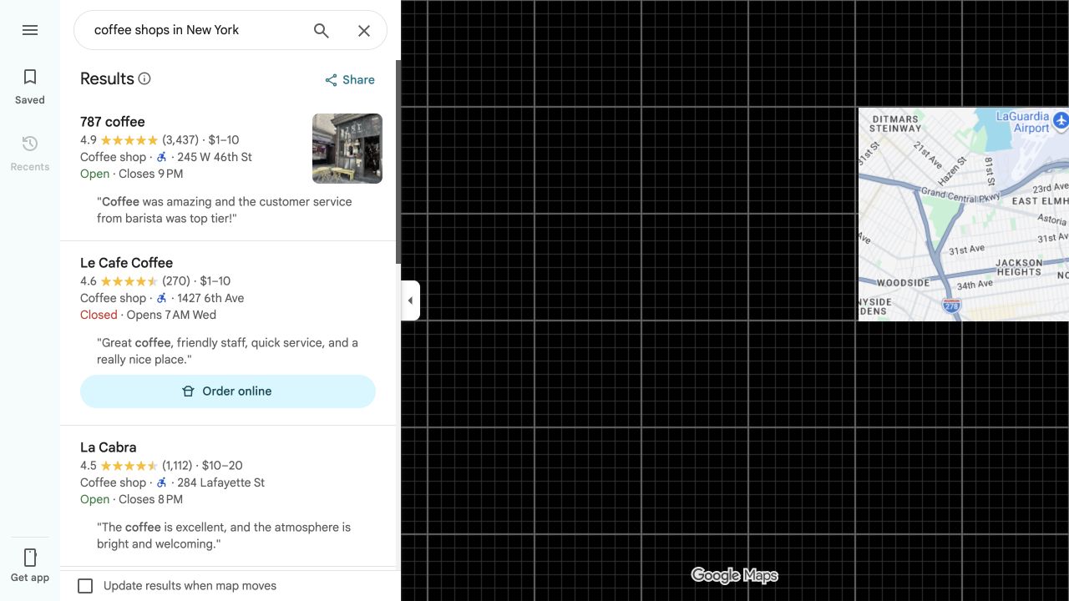1069x601 pixels.
Task: Click 'Opens 7 AM Wed' hours text
Action: [x=171, y=315]
